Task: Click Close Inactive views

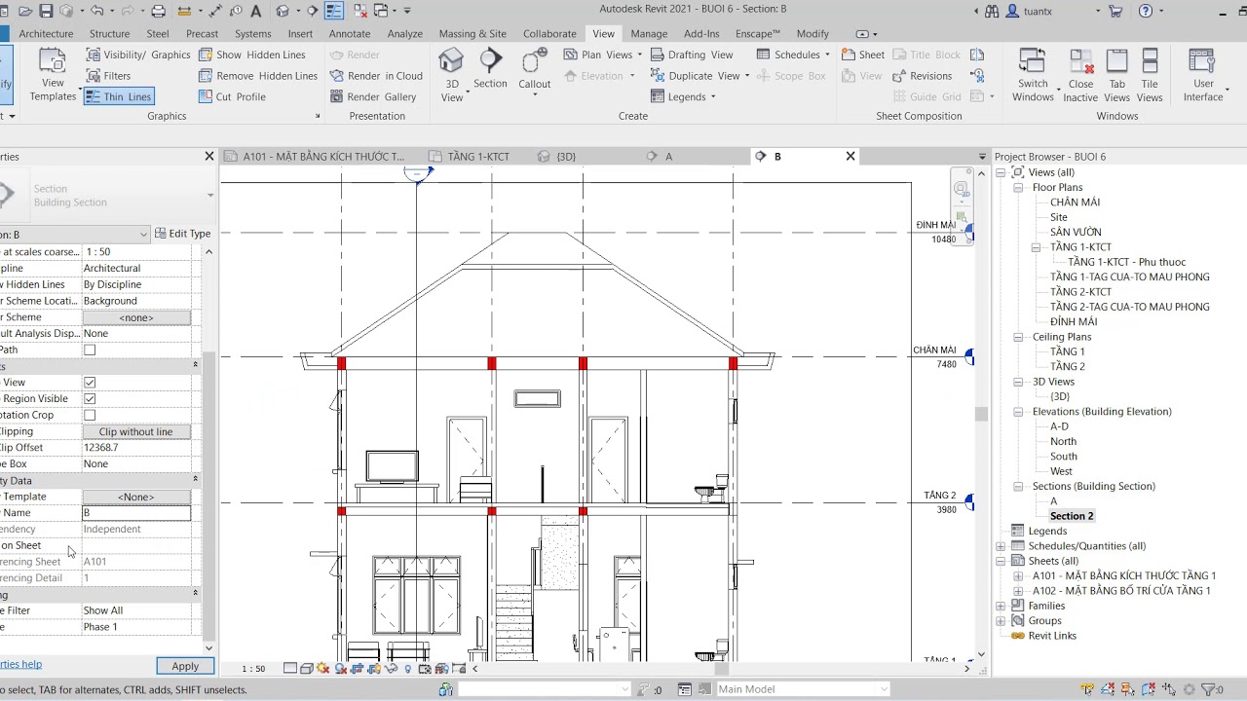Action: pos(1080,75)
